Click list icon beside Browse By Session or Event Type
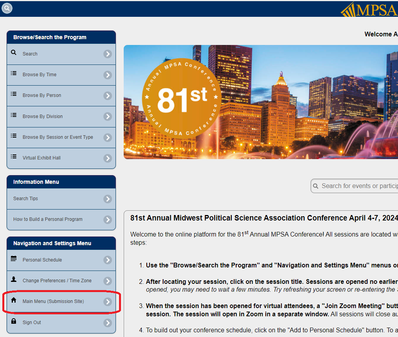The width and height of the screenshot is (398, 337). [x=14, y=136]
